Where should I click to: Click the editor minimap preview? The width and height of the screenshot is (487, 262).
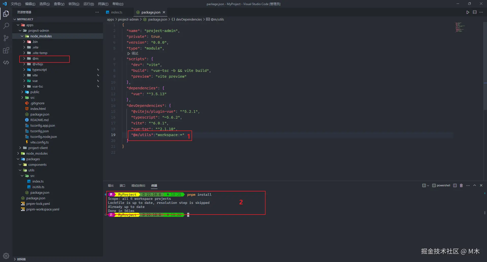pos(460,27)
